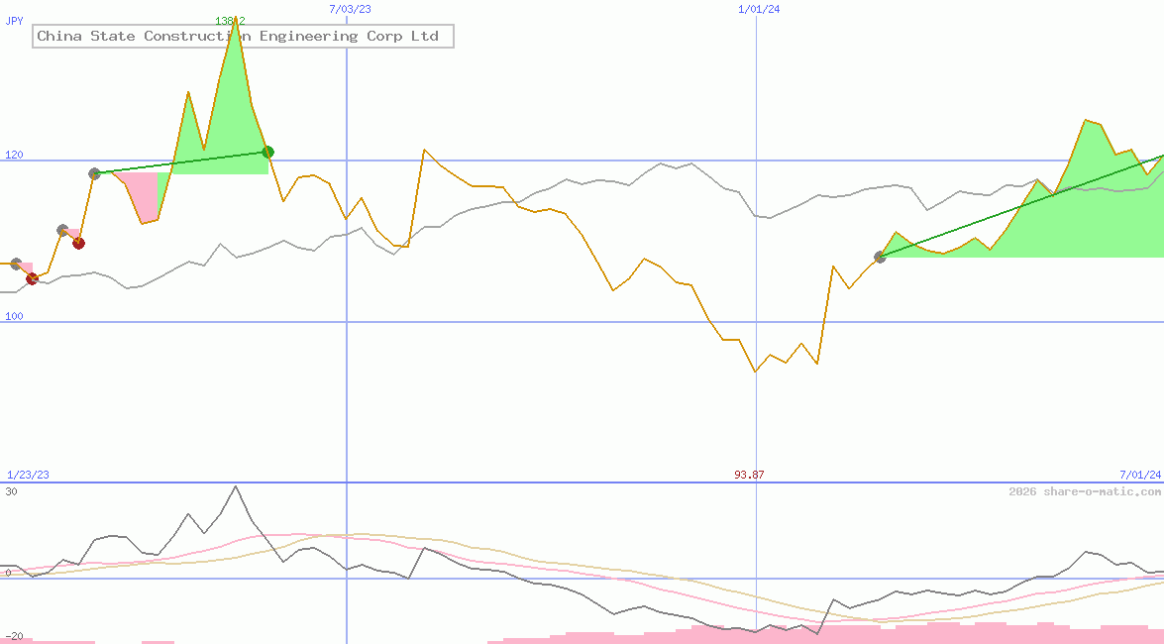Click the 7/01/24 end date label

coord(1139,475)
